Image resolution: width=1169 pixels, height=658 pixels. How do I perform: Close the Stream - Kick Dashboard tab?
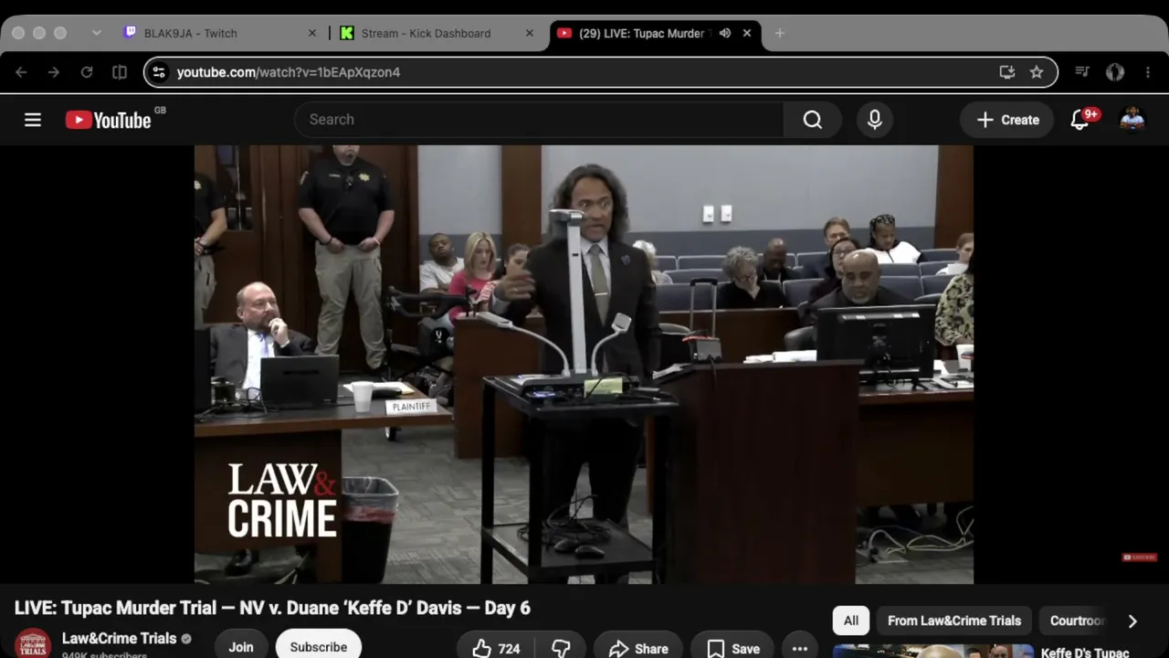[x=530, y=33]
